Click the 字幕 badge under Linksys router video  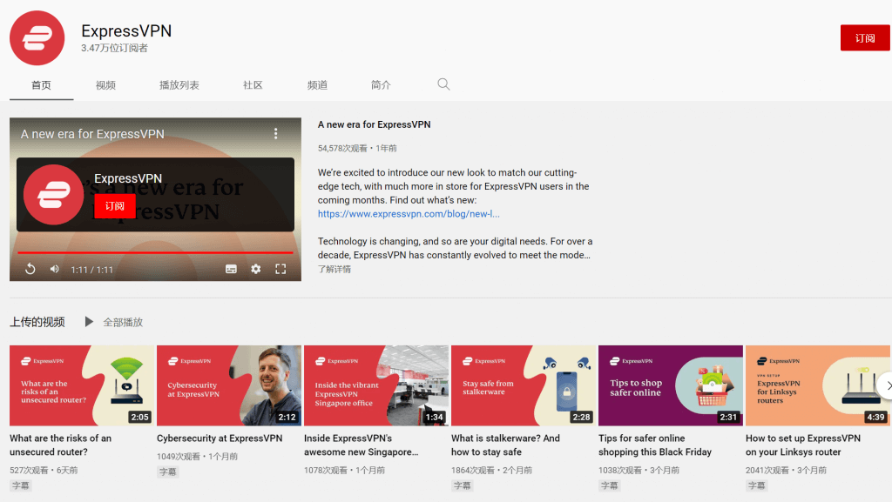pos(757,485)
